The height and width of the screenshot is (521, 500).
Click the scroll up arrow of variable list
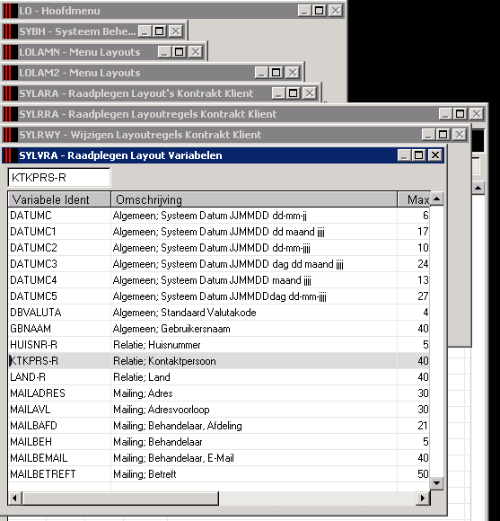coord(436,199)
